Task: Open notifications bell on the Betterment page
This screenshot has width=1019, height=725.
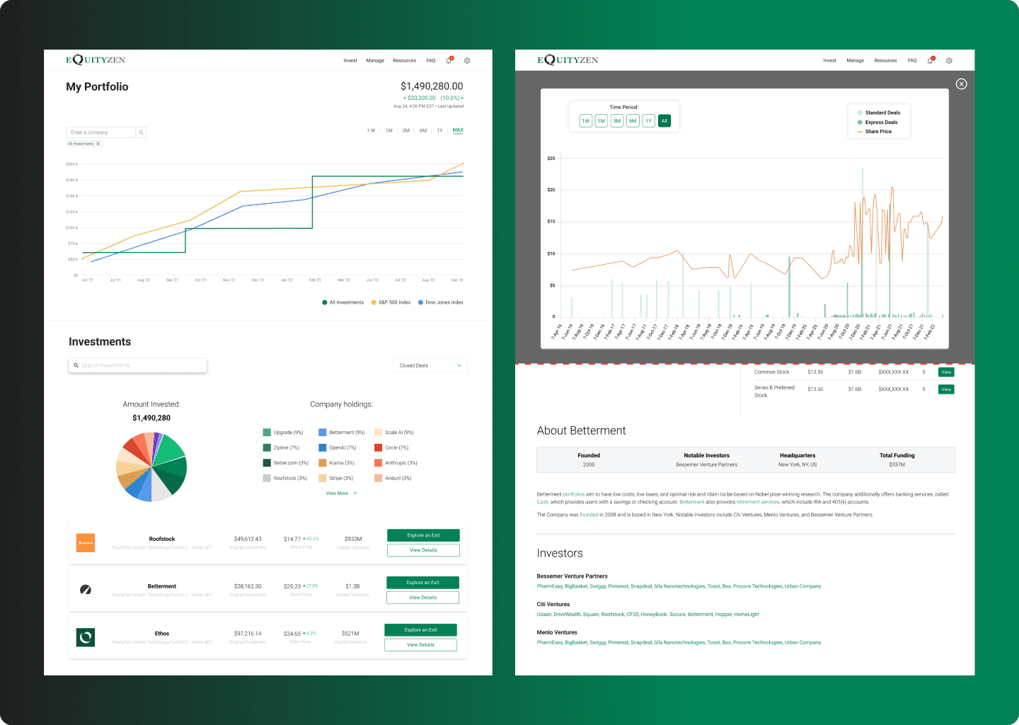Action: [x=931, y=60]
